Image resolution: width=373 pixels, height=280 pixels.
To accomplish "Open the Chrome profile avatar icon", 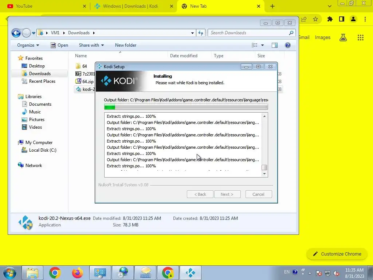I will [353, 19].
